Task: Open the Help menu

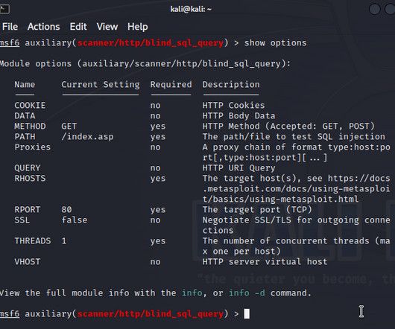Action: [x=138, y=27]
